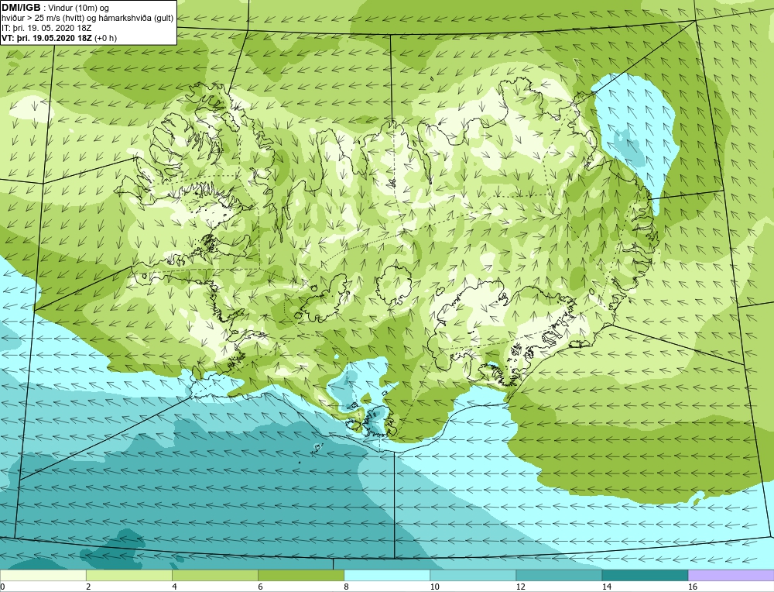Click the 14–16 m/s dark teal legend swatch

(x=644, y=575)
